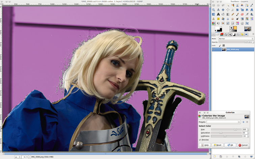
Task: Select the Foreground Select tool
Action: [x=242, y=5]
